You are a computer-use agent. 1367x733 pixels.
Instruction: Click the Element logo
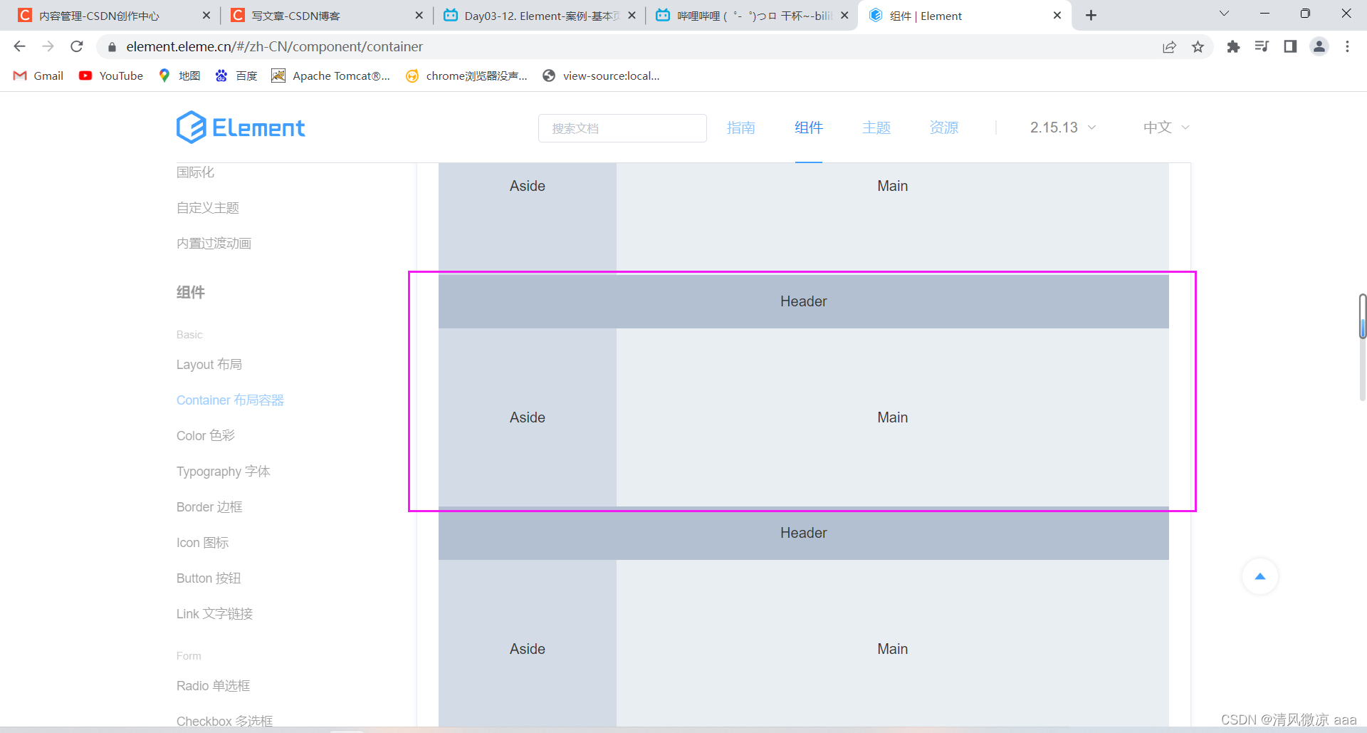tap(241, 128)
